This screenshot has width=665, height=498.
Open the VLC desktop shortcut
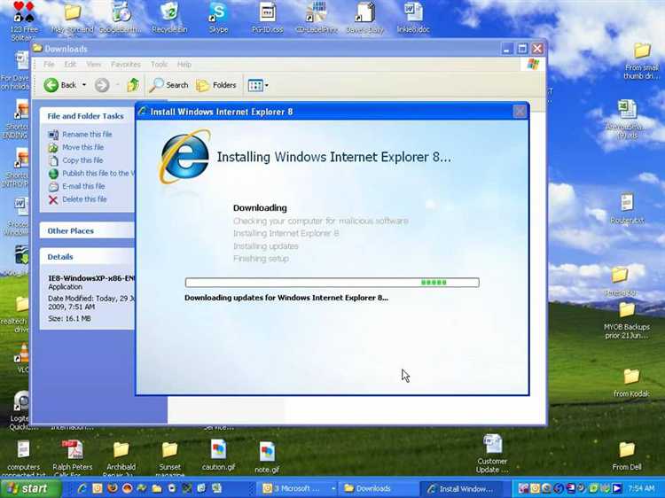(22, 359)
